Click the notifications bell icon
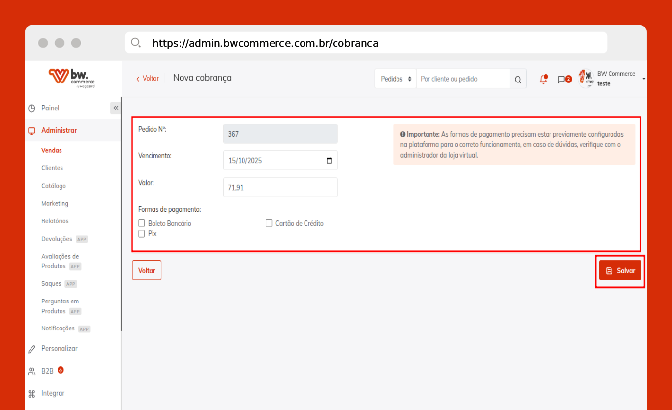Viewport: 672px width, 410px height. pyautogui.click(x=543, y=79)
